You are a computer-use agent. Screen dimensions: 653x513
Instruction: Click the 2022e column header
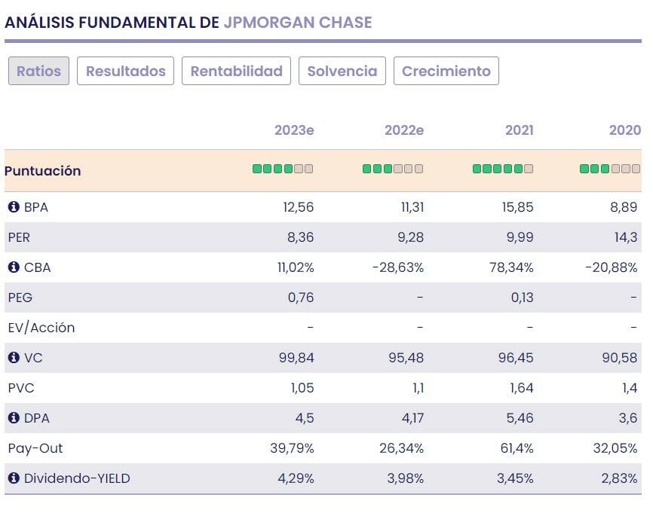[x=404, y=130]
